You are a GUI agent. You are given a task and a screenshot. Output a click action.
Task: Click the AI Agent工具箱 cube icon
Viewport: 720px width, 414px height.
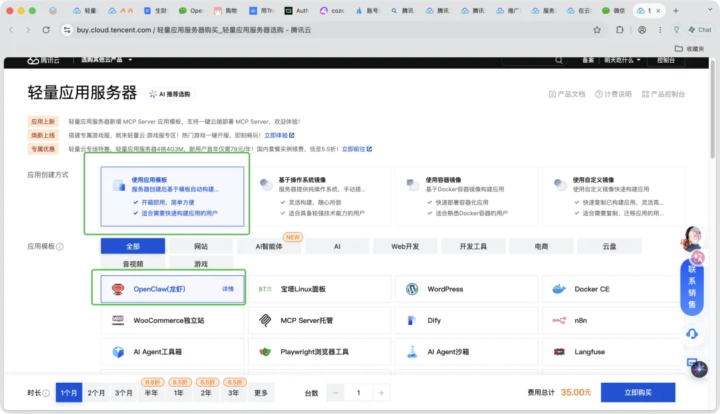tap(118, 352)
